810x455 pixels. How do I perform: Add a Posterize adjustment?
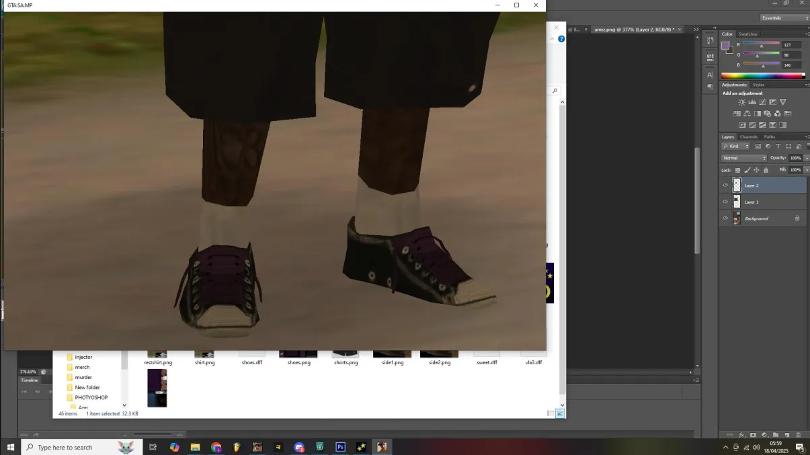coord(752,125)
